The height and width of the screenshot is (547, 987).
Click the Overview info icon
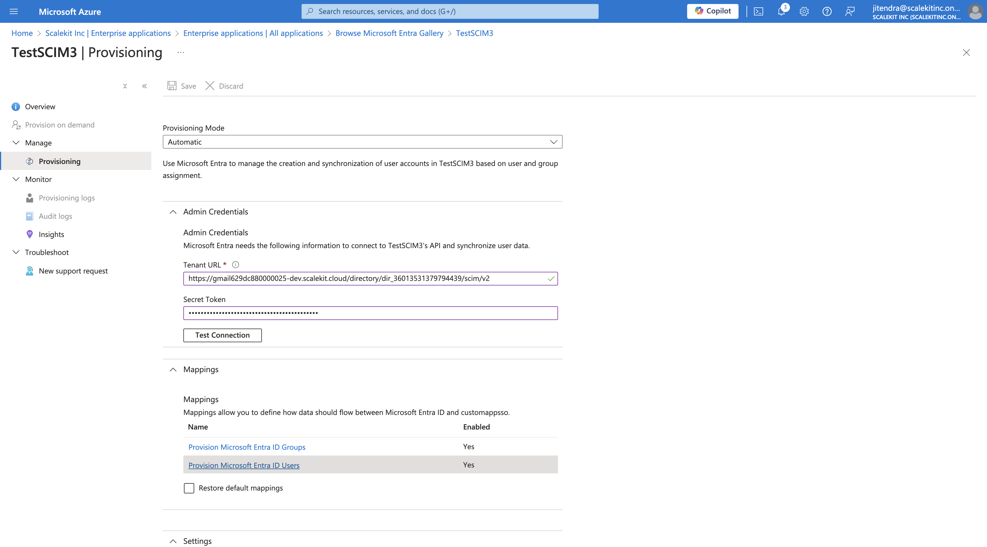click(x=16, y=107)
